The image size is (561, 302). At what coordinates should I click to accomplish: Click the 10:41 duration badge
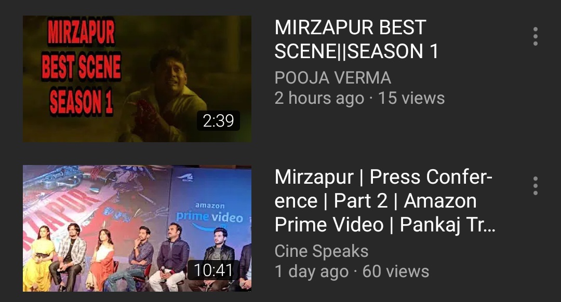tap(213, 270)
